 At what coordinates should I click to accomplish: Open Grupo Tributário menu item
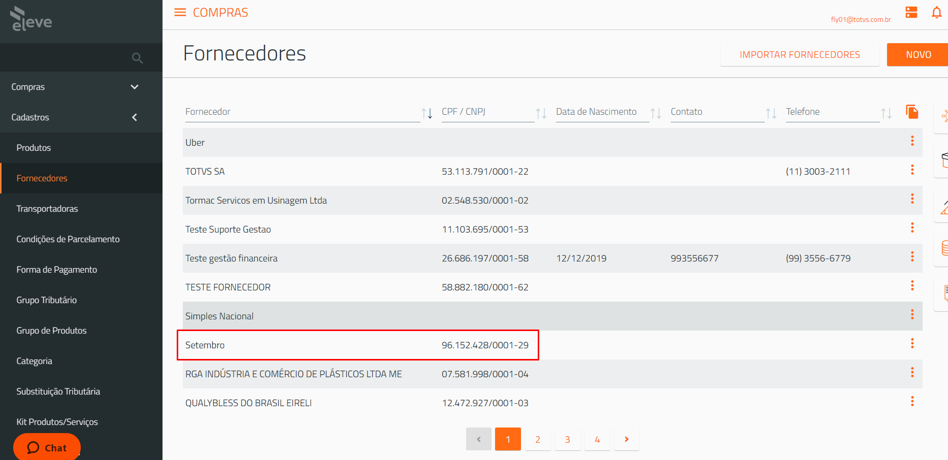(x=81, y=300)
